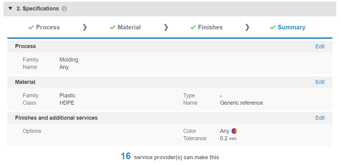Edit the Material section

pos(320,82)
